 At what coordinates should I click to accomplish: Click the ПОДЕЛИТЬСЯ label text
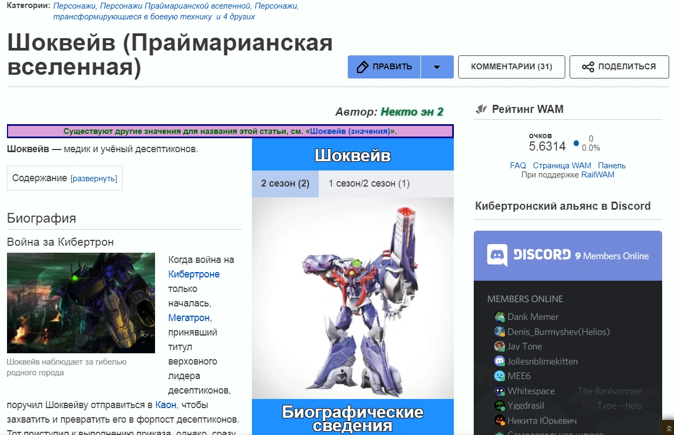tap(627, 67)
